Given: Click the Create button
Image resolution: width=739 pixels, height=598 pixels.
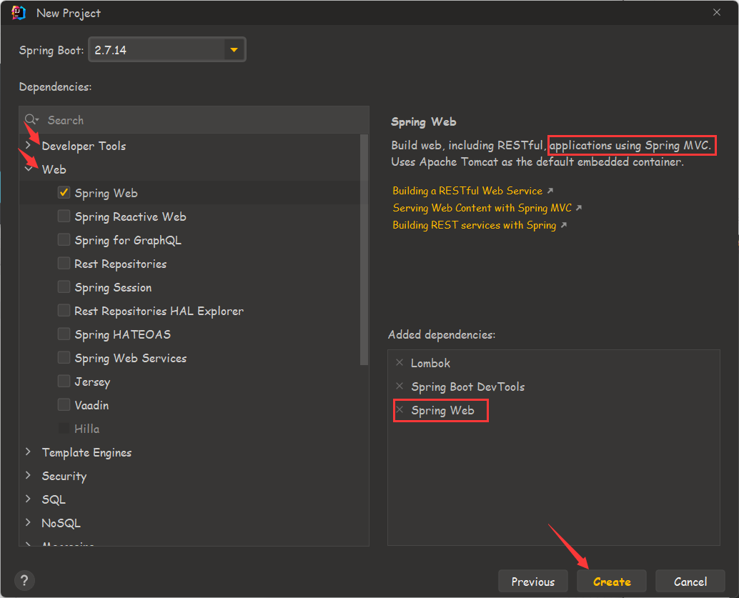Looking at the screenshot, I should pyautogui.click(x=612, y=582).
